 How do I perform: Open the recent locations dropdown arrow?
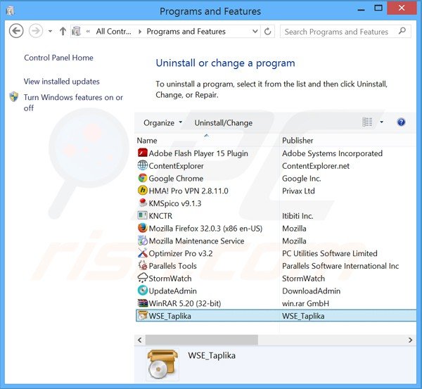pos(51,31)
